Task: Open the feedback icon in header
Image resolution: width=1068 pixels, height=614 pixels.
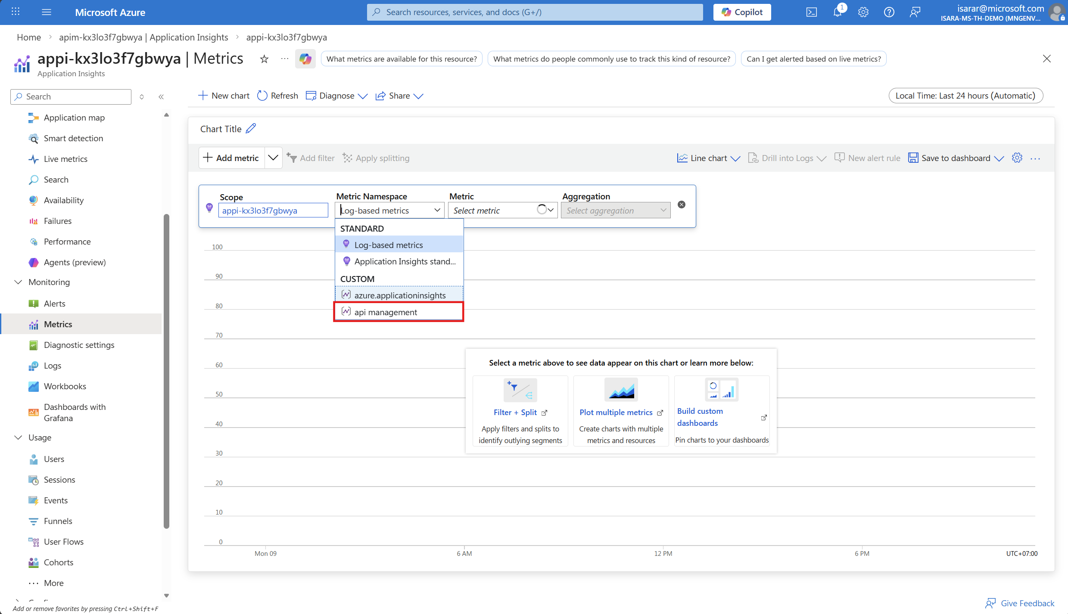Action: coord(915,12)
